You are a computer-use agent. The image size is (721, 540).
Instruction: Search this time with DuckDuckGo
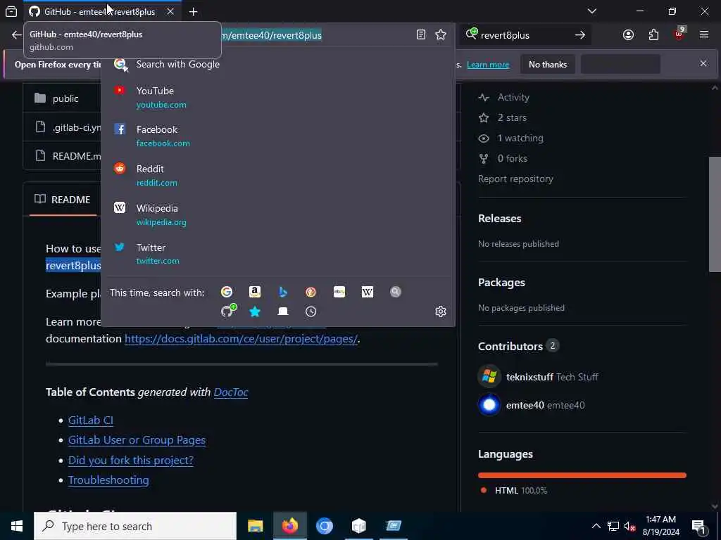(311, 292)
